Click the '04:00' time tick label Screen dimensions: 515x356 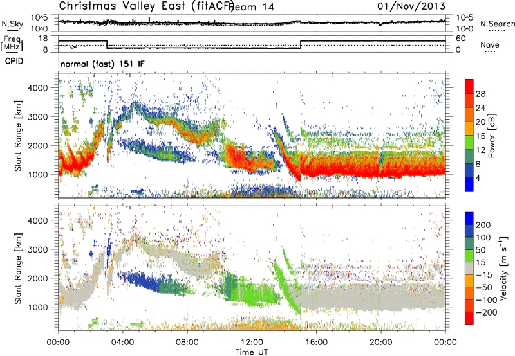[x=123, y=343]
